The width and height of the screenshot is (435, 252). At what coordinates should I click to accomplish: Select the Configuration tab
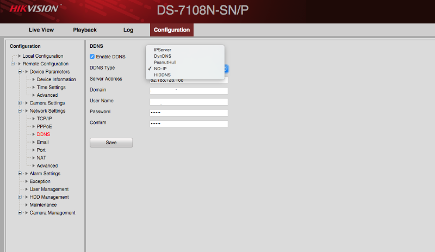pyautogui.click(x=172, y=30)
